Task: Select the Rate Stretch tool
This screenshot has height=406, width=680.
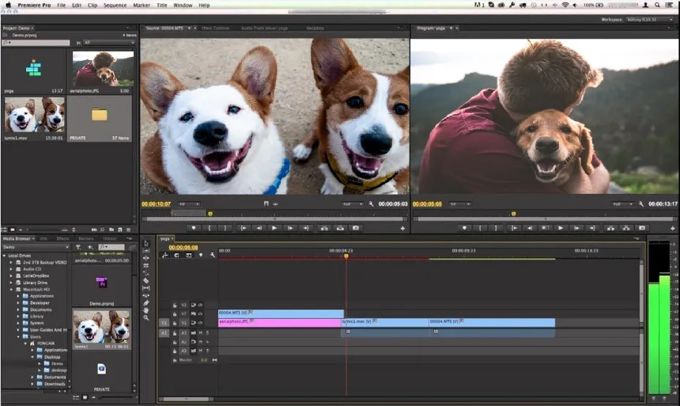Action: tap(146, 273)
